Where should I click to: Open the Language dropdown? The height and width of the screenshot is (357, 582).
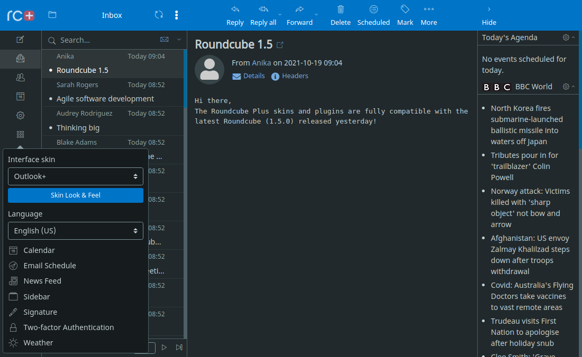click(x=75, y=231)
